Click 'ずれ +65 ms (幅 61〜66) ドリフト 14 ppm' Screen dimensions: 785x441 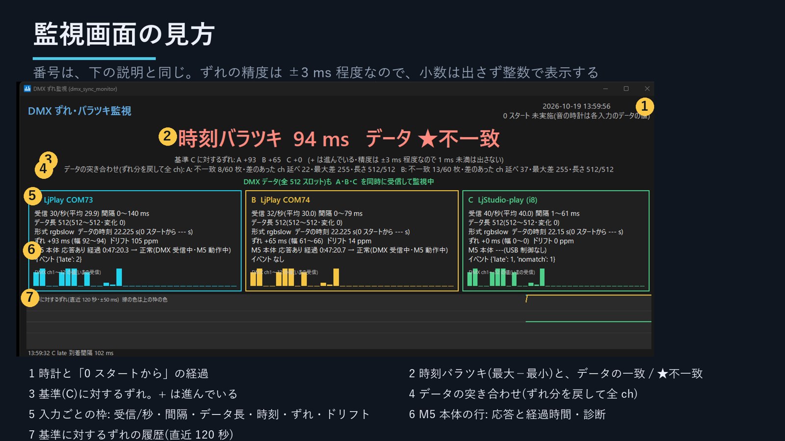[x=312, y=241]
